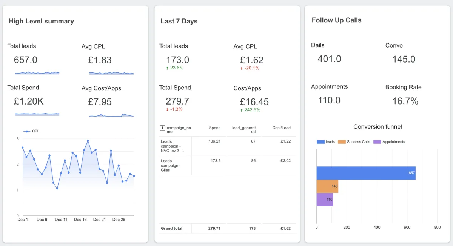Click the Avg Cost/Apps sparkline chart

point(111,115)
